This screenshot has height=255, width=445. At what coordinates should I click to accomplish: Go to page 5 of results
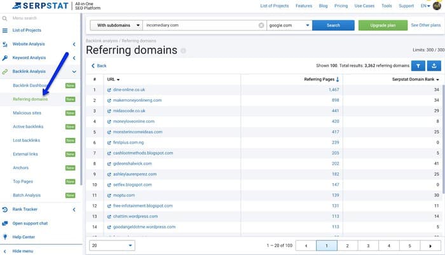[x=410, y=246]
